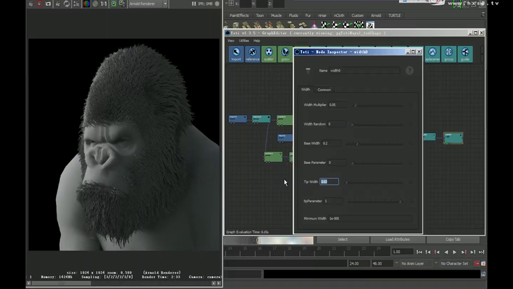Toggle the auto keyframe button
Viewport: 513px width, 289px height.
[476, 263]
